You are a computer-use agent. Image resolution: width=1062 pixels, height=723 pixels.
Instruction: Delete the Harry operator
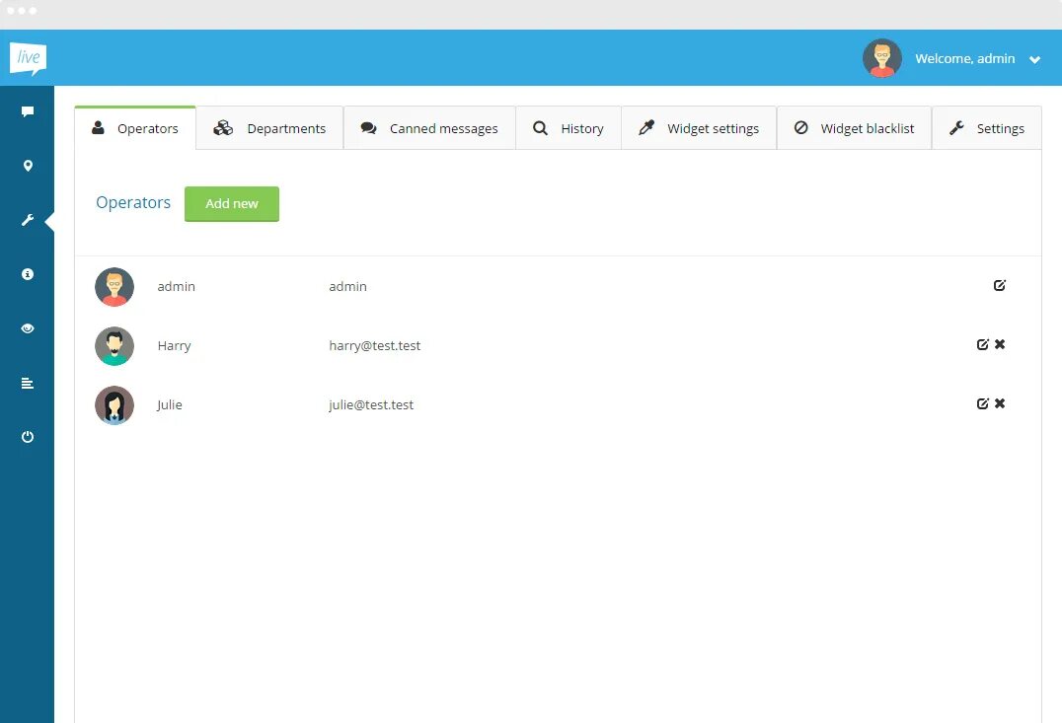coord(1000,344)
